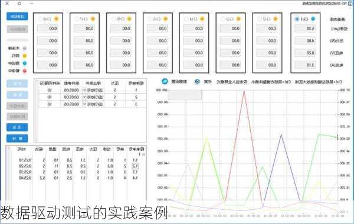Click the 恢复 reset icon above the chart
The image size is (354, 224).
pos(197,82)
